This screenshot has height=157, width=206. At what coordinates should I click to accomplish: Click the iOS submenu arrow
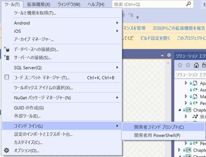pyautogui.click(x=117, y=31)
